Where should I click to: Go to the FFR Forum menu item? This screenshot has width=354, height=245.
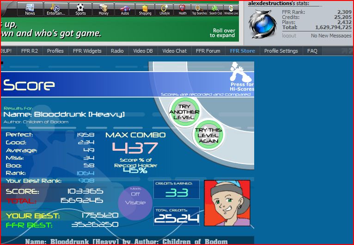[208, 51]
